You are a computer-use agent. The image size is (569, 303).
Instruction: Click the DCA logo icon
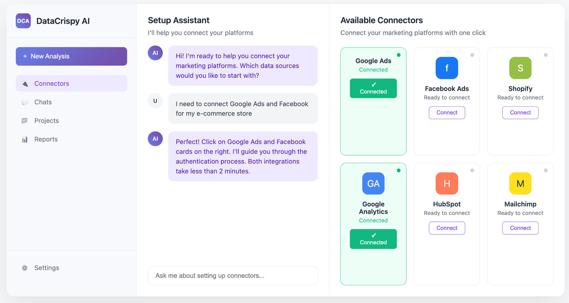[23, 21]
